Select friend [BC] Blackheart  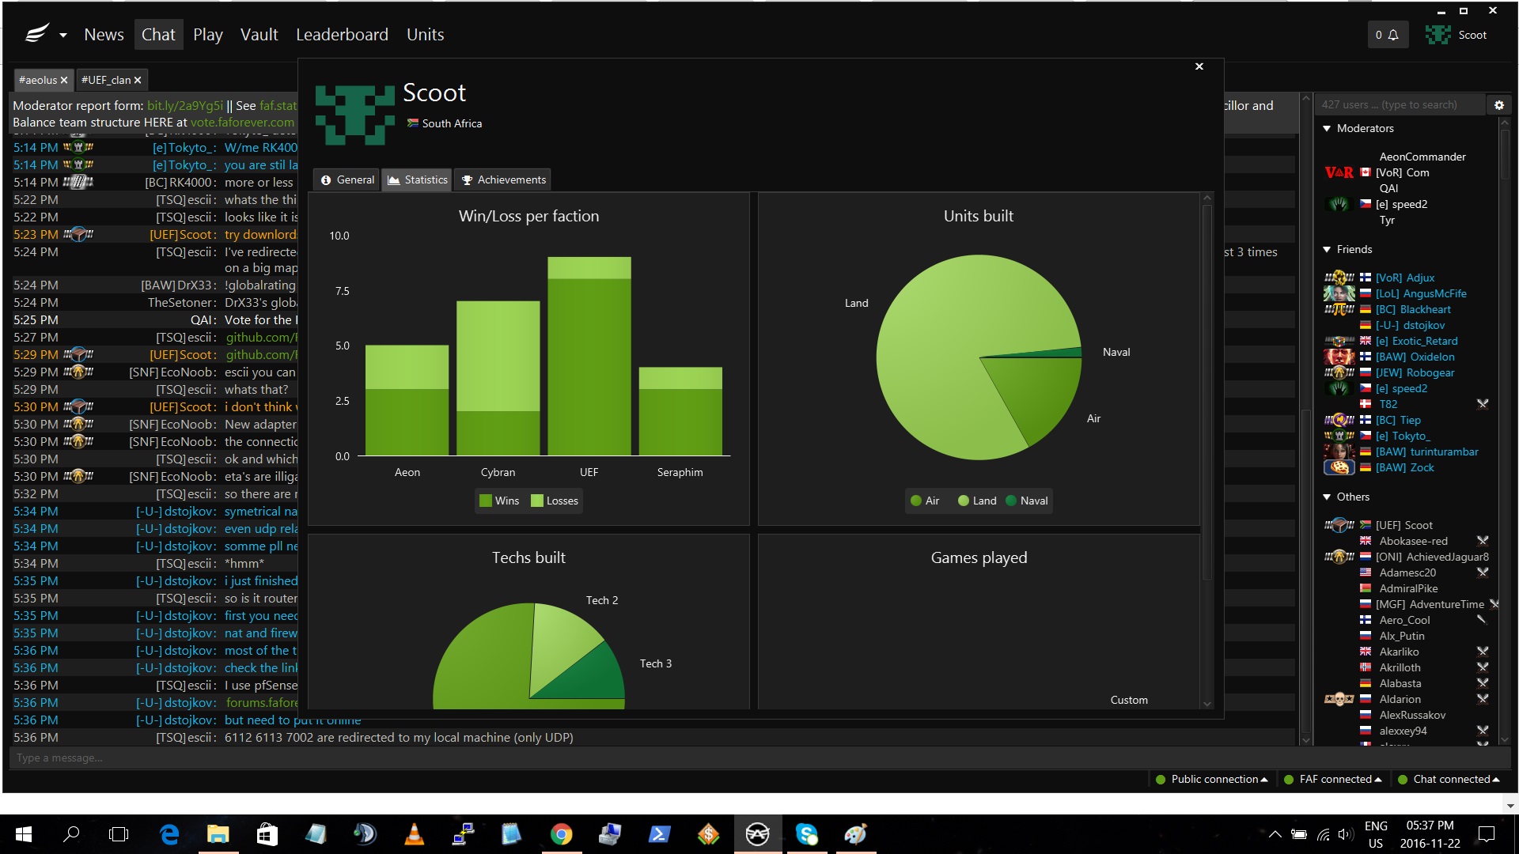click(1413, 309)
